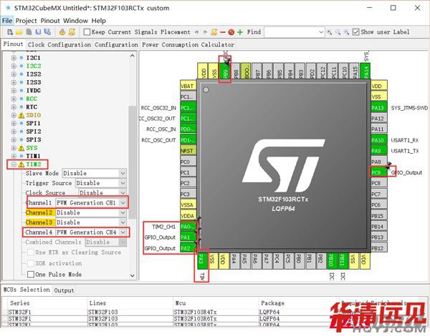Viewport: 430px width, 336px height.
Task: Click the New Project toolbar icon
Action: click(10, 32)
